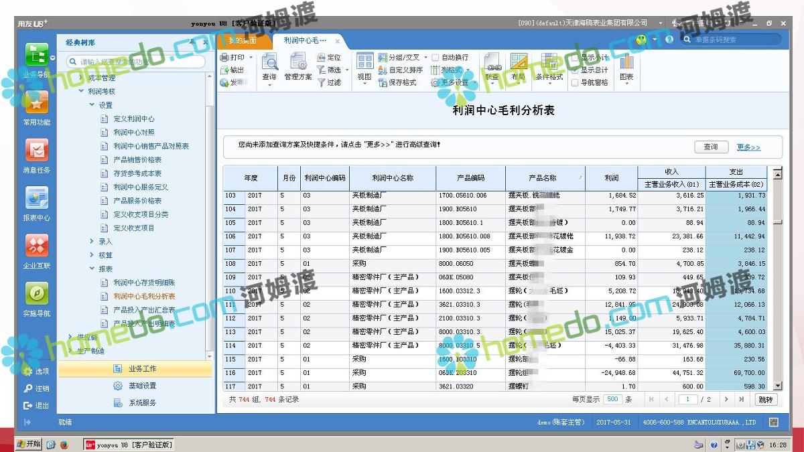Click the 图表 chart icon
Screen dimensions: 804x452
pyautogui.click(x=626, y=64)
